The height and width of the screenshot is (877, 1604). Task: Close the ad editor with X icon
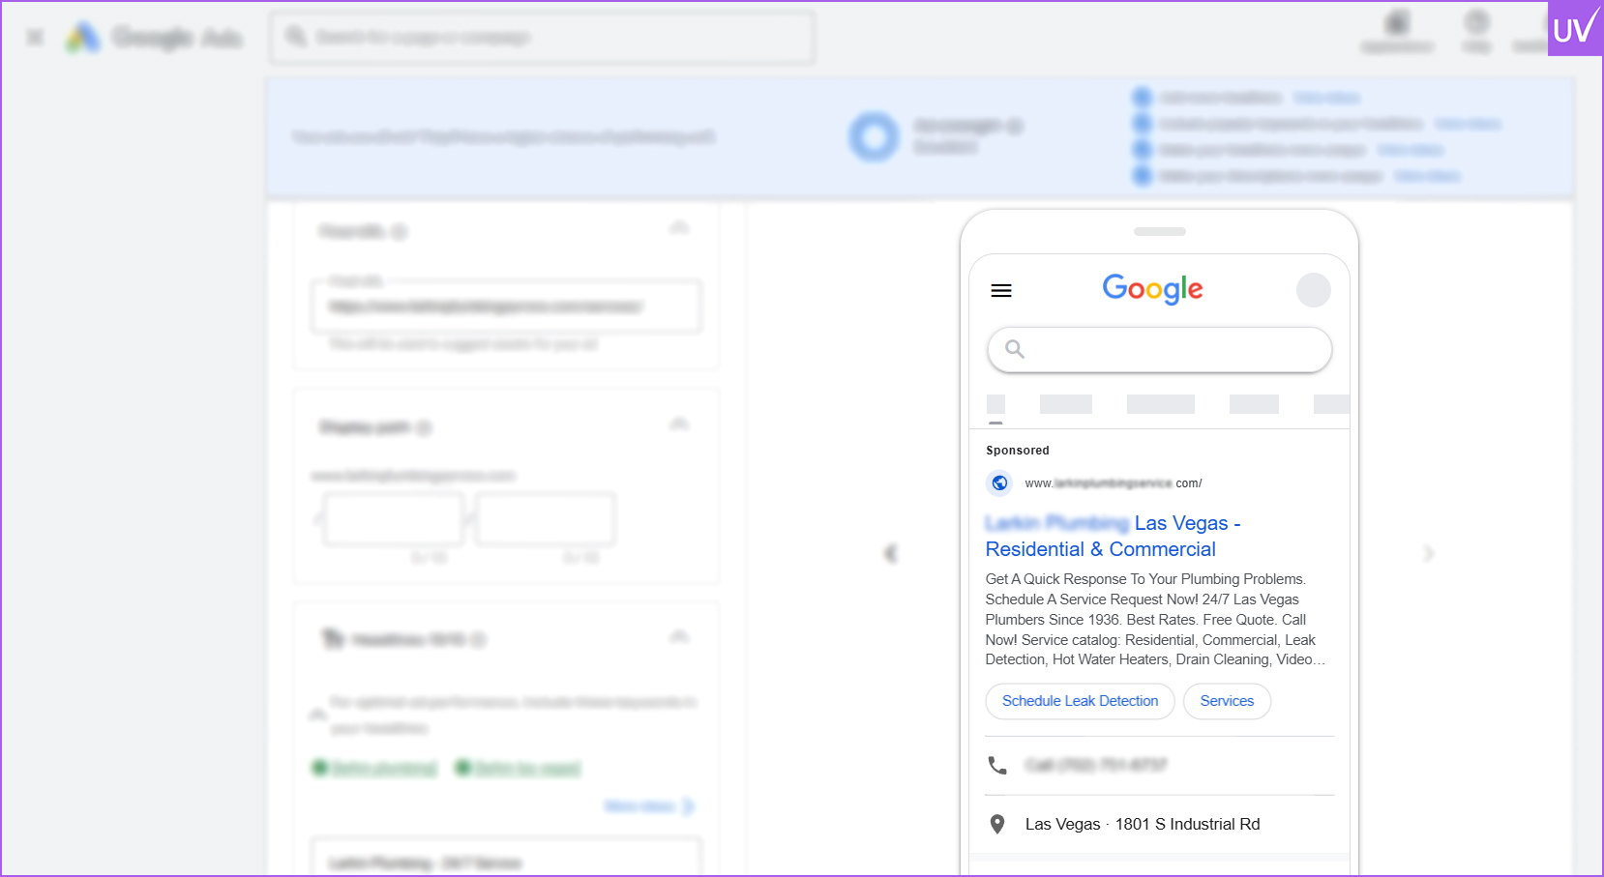pyautogui.click(x=35, y=38)
